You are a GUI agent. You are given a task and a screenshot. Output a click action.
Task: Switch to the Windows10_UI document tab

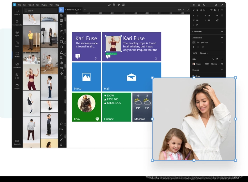pos(73,10)
